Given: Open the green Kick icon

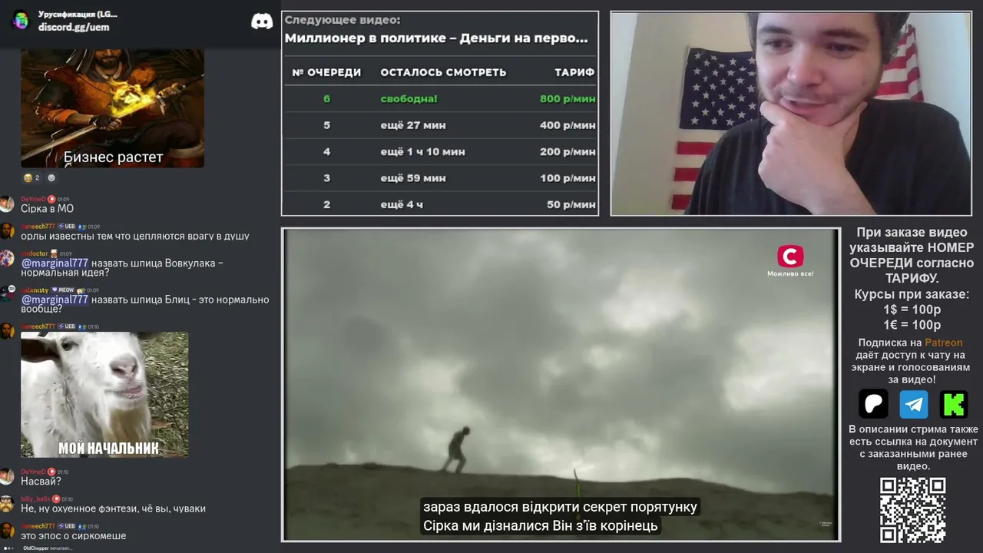Looking at the screenshot, I should pyautogui.click(x=954, y=403).
